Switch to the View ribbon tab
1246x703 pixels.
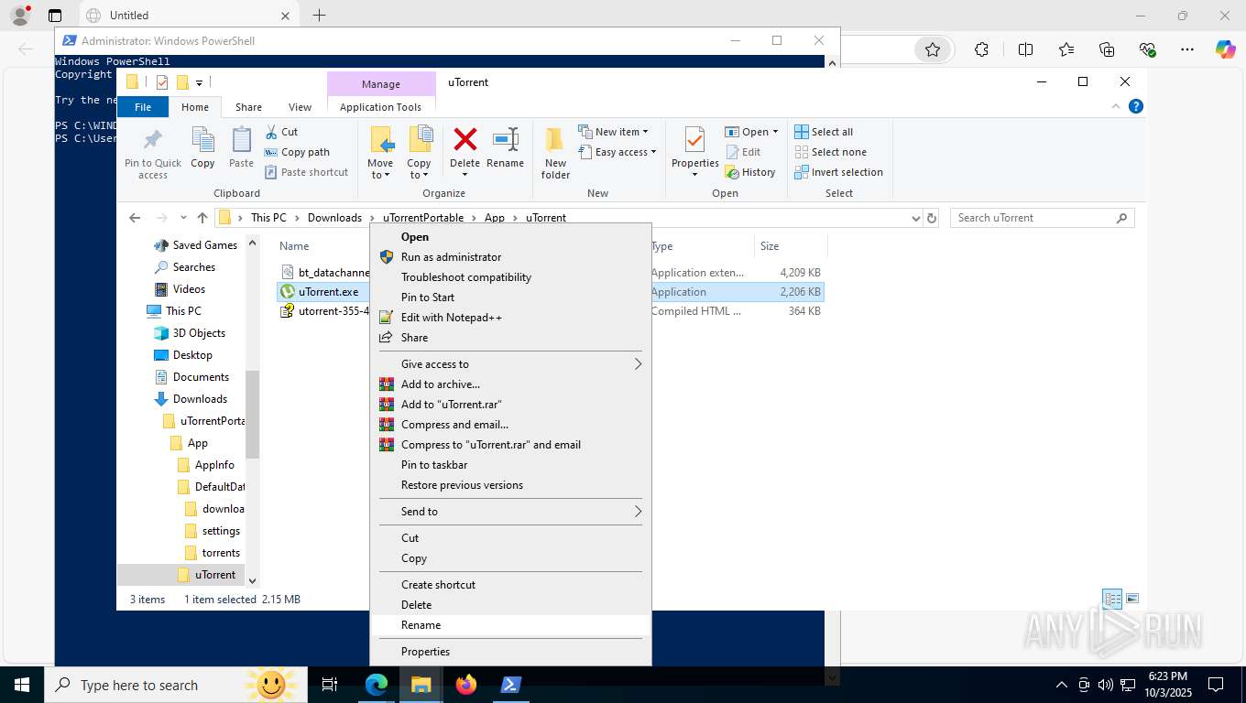[x=300, y=107]
